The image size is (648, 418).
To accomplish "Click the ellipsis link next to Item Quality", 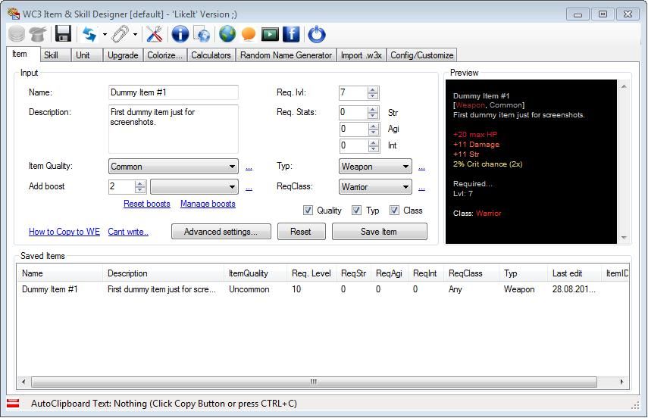I will 249,167.
